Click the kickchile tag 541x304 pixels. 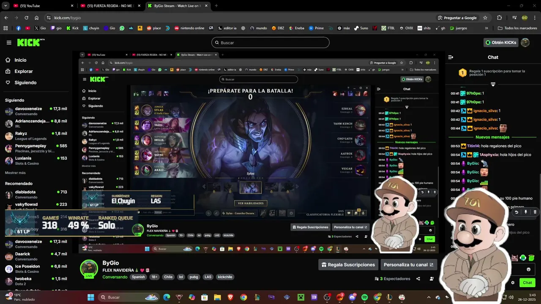(x=225, y=277)
